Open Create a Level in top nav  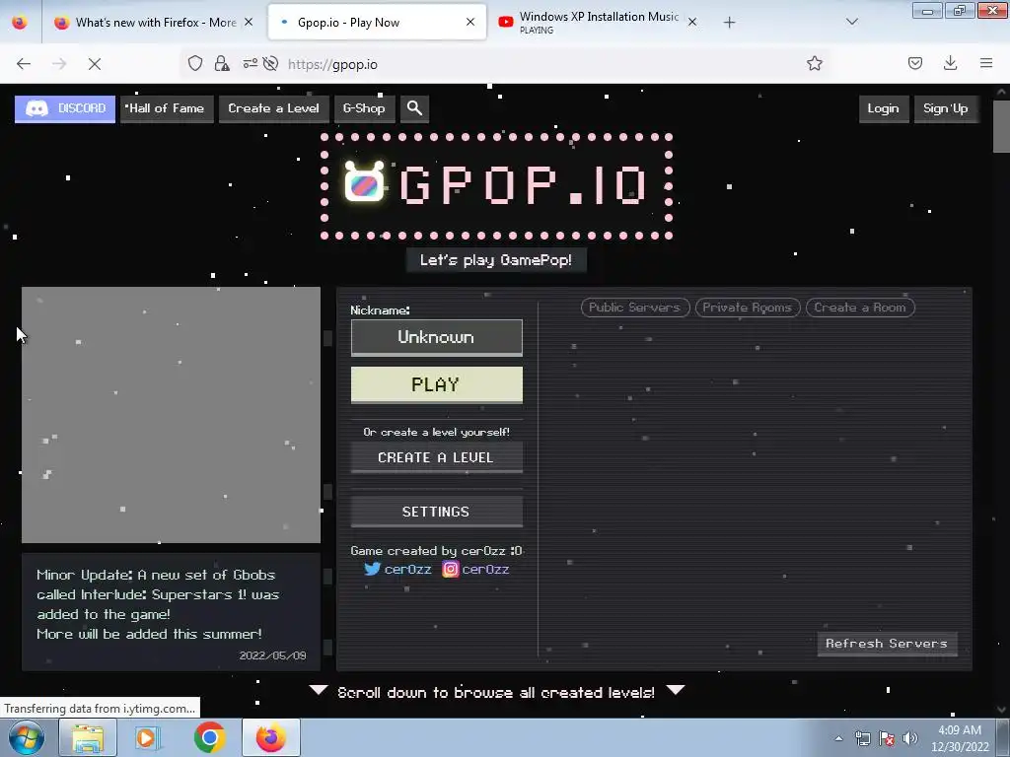(274, 108)
